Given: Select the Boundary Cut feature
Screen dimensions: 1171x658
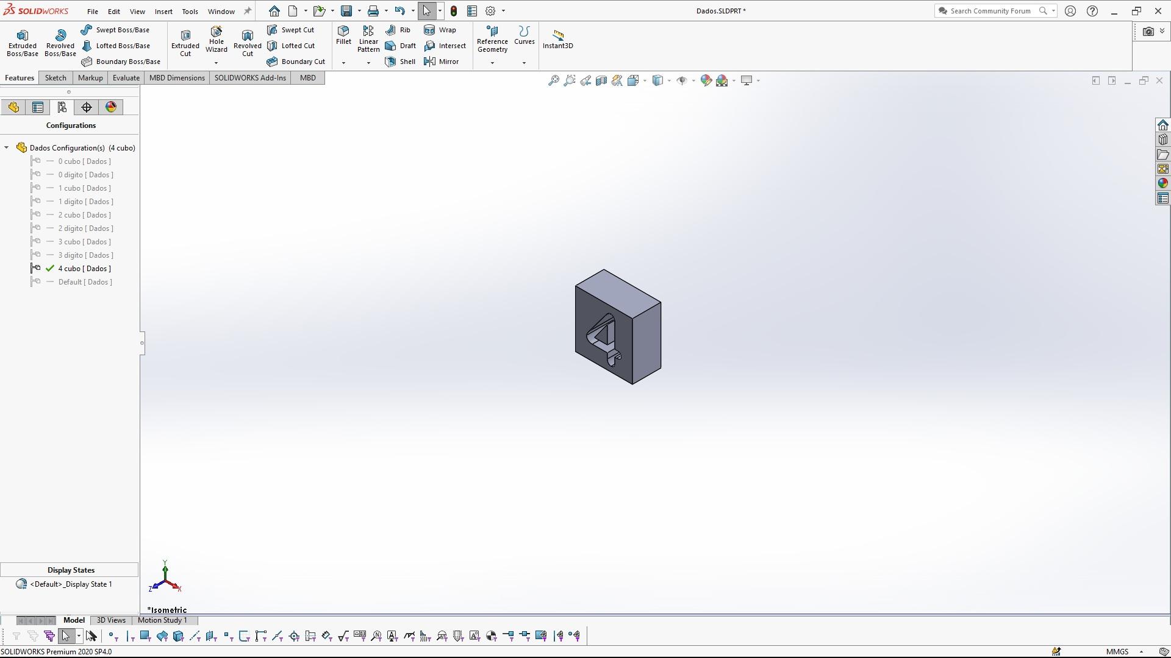Looking at the screenshot, I should (x=296, y=62).
